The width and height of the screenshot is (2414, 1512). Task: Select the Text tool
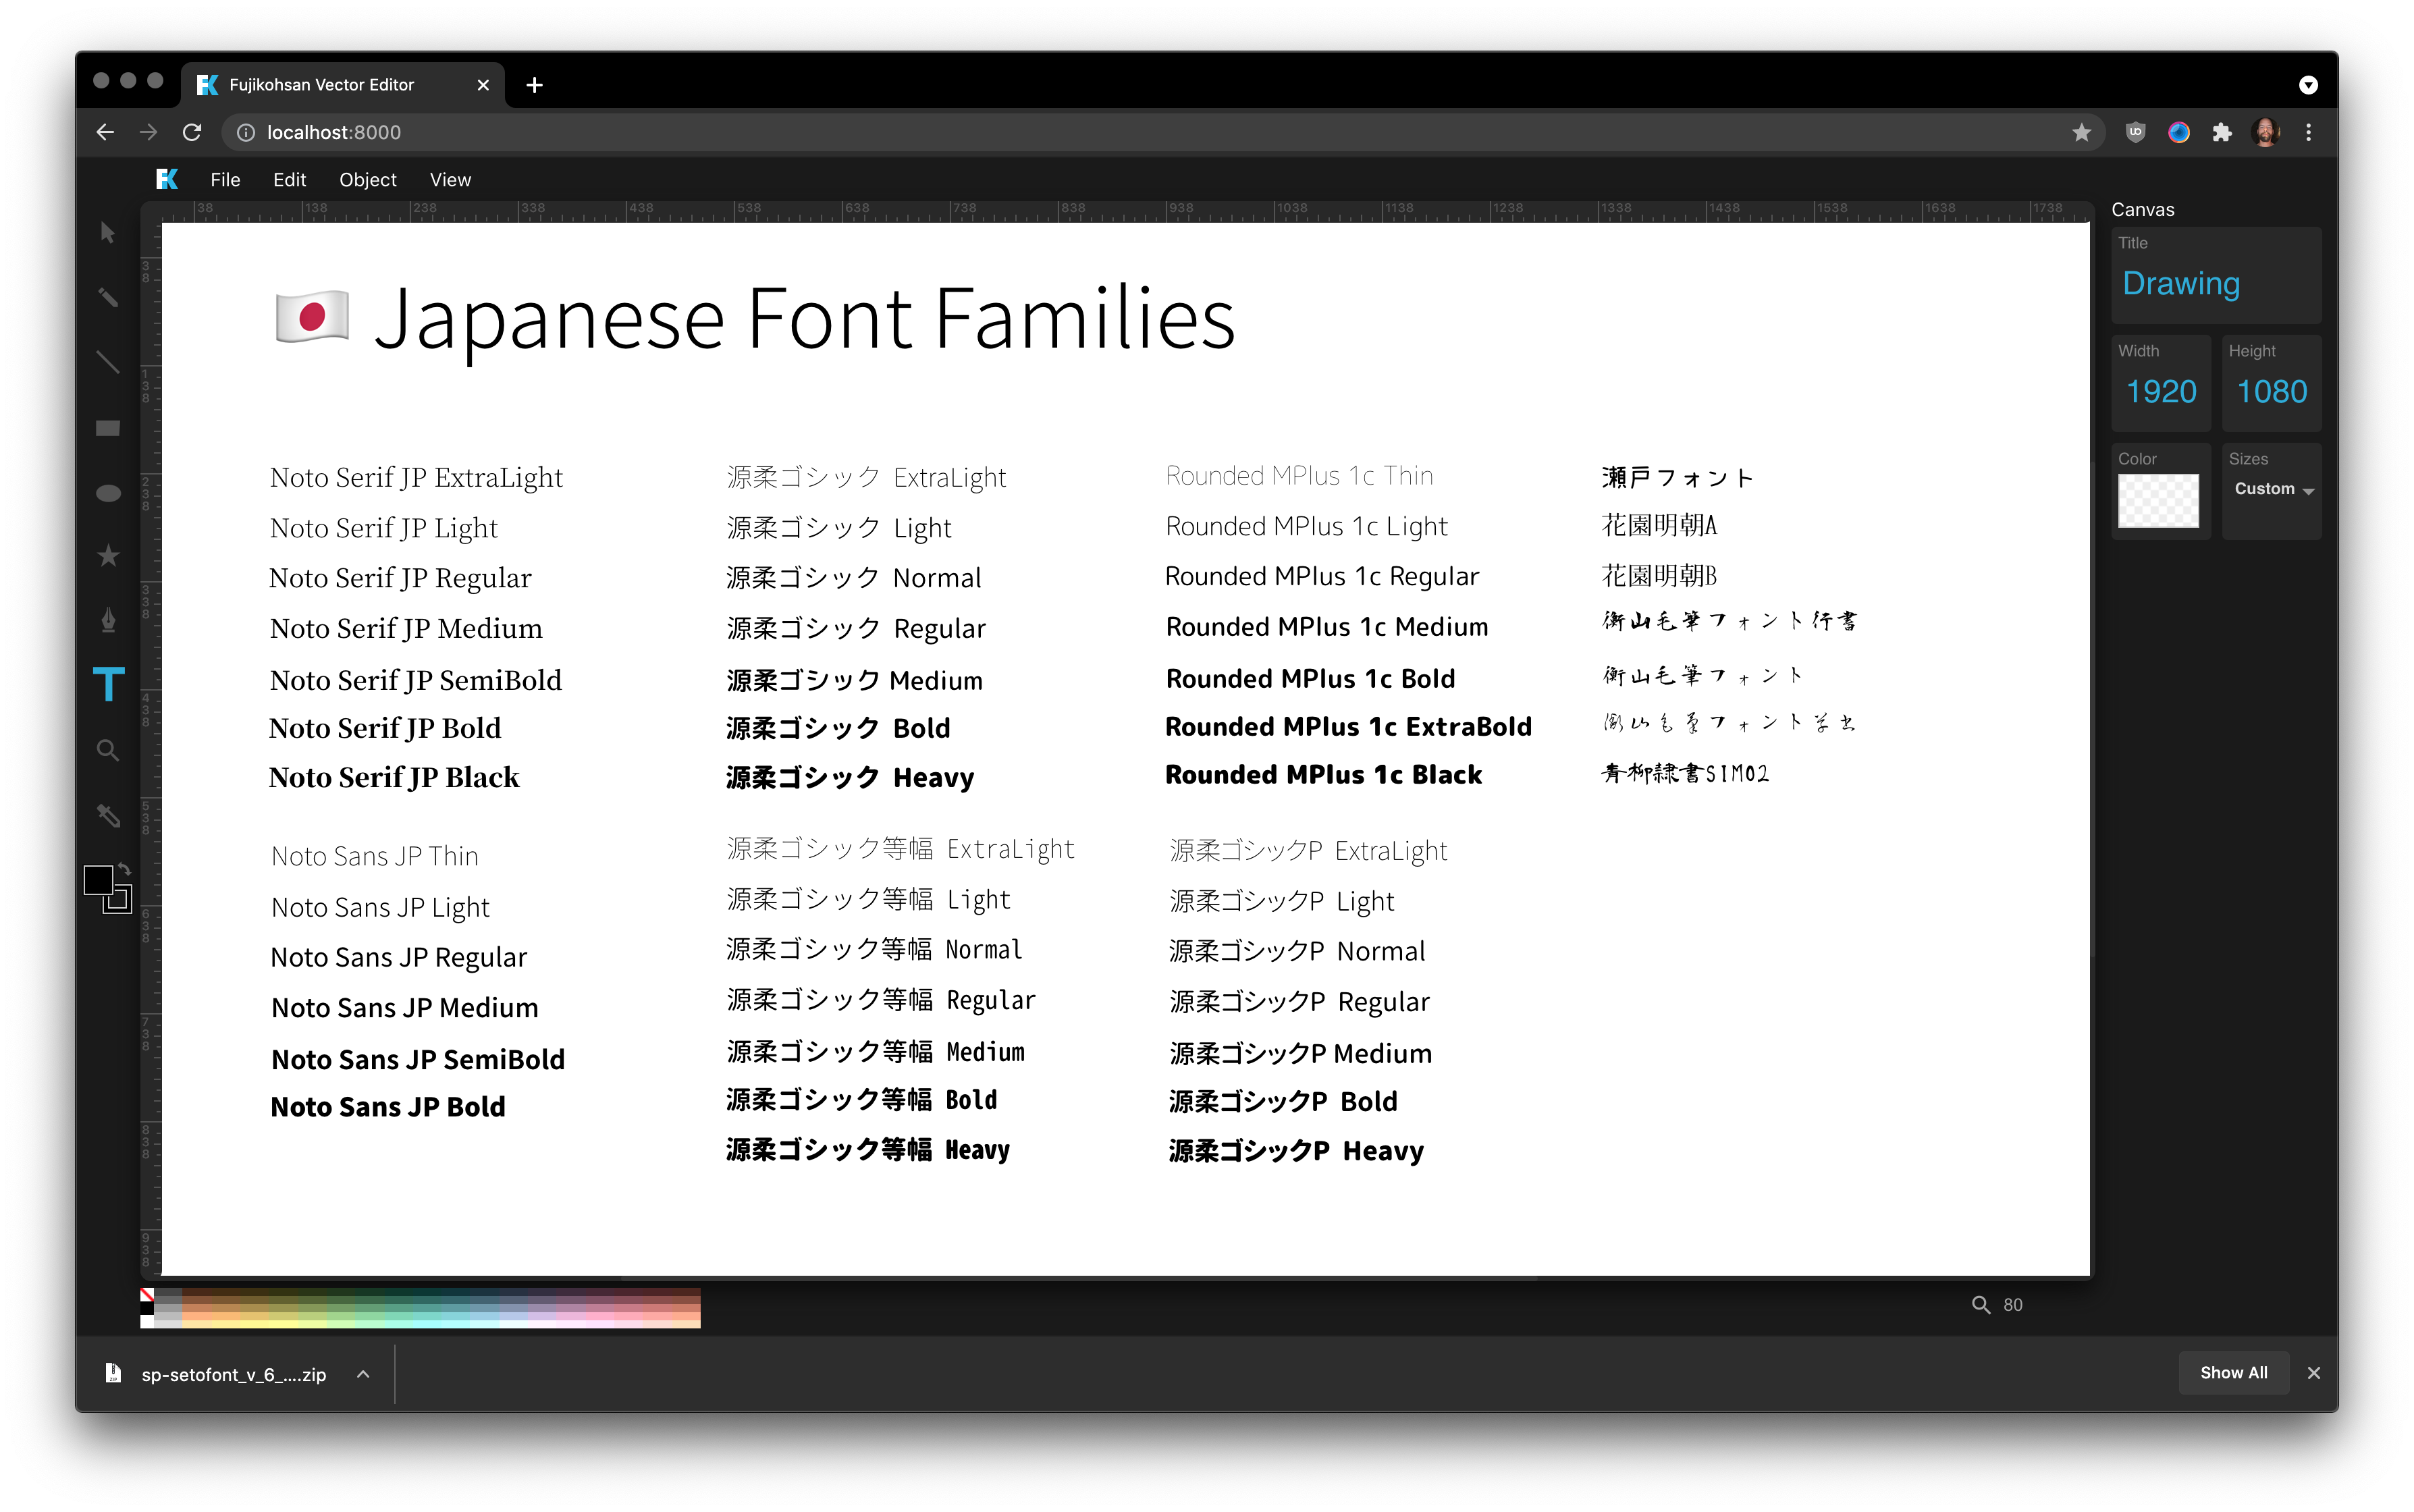coord(108,685)
